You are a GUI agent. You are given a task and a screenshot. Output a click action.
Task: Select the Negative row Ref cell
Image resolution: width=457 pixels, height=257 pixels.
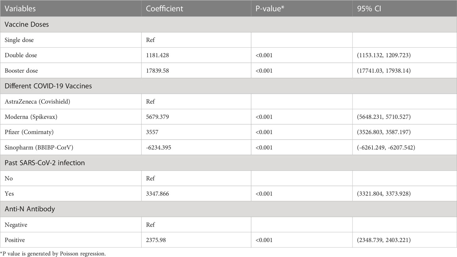pos(150,225)
